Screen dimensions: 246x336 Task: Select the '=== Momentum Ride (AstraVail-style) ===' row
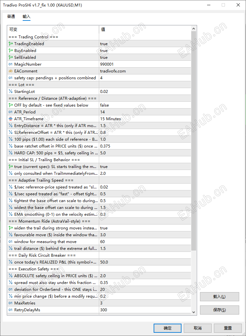click(x=99, y=221)
